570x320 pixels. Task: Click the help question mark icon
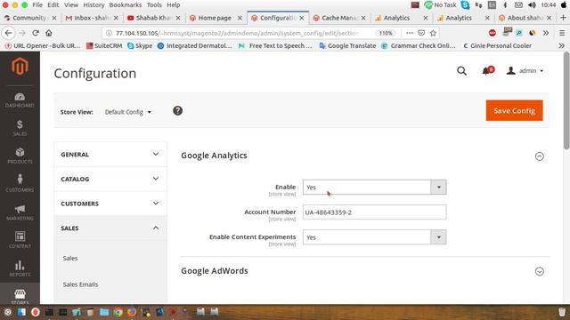point(177,110)
